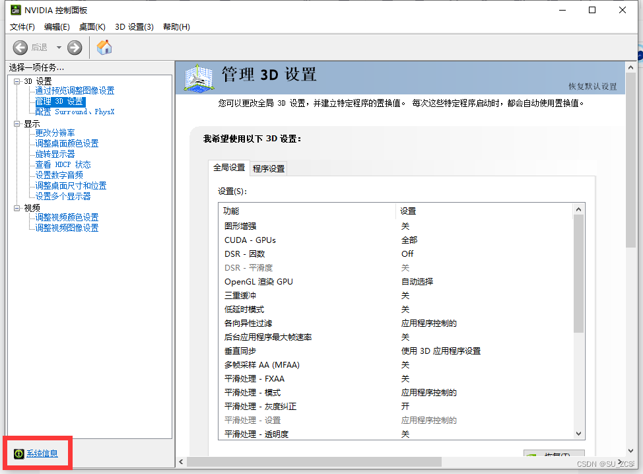Viewport: 643px width, 474px height.
Task: Click the green System Information icon
Action: (19, 454)
